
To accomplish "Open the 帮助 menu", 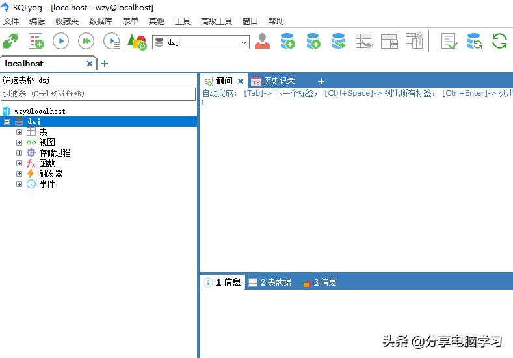I will pyautogui.click(x=276, y=21).
